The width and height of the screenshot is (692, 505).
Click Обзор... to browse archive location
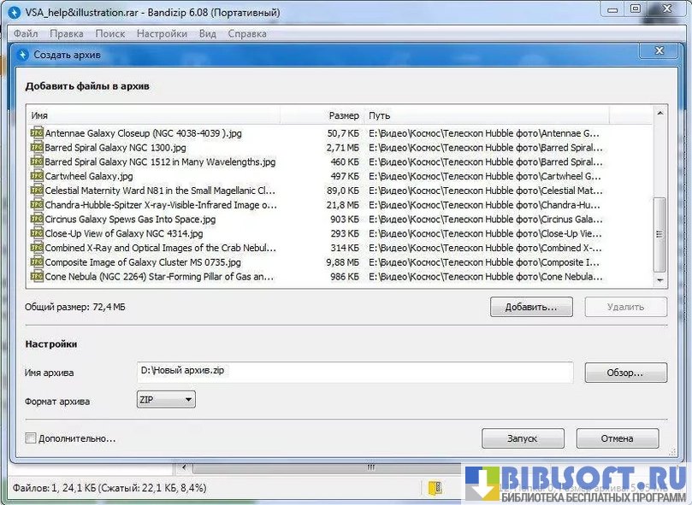point(625,373)
